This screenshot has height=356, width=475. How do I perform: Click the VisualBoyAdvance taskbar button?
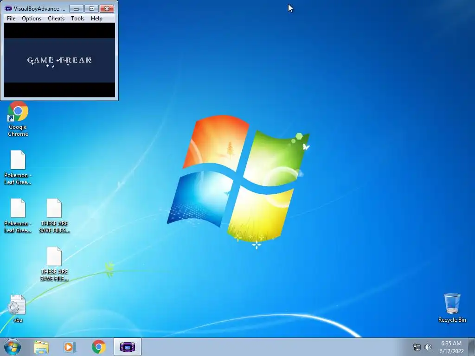[x=128, y=347]
